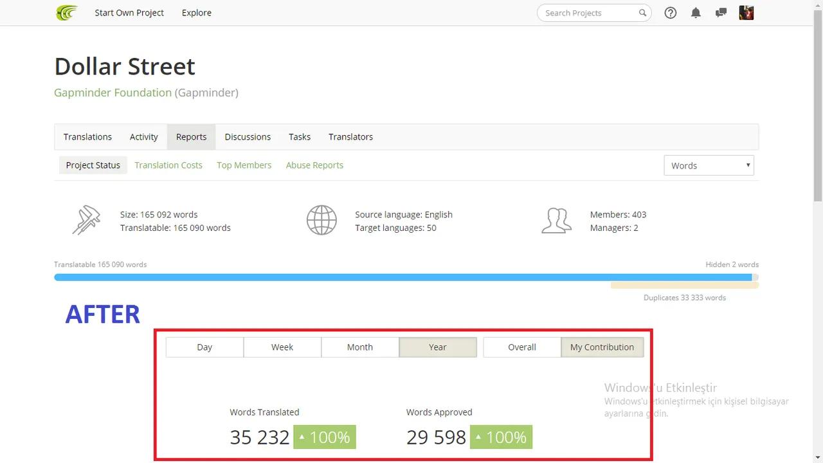Click the search magnifier icon
Viewport: 823px width, 463px height.
pos(642,13)
